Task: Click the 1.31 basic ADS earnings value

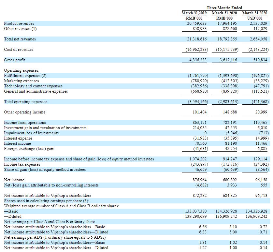Action: (203, 243)
